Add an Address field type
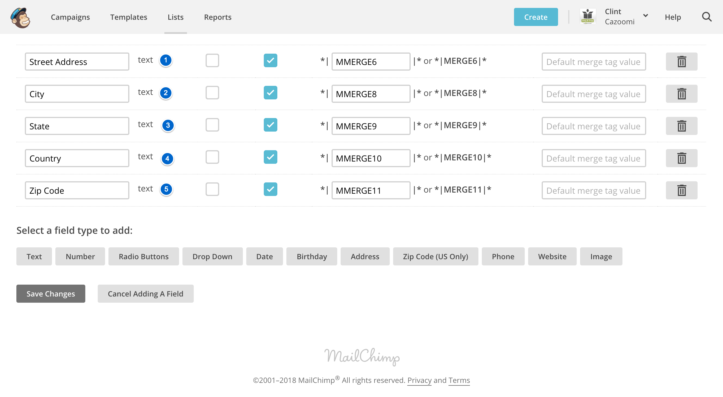This screenshot has height=397, width=723. point(365,256)
